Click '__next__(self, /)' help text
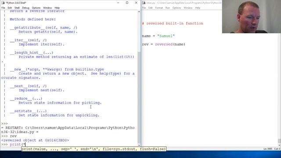Image resolution: width=281 pixels, height=158 pixels. tap(28, 86)
